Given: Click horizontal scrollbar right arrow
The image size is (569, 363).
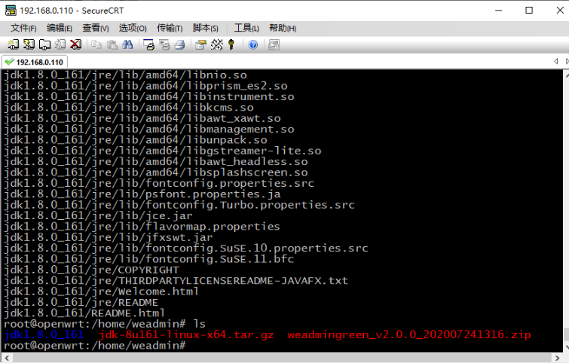Looking at the screenshot, I should [558, 358].
